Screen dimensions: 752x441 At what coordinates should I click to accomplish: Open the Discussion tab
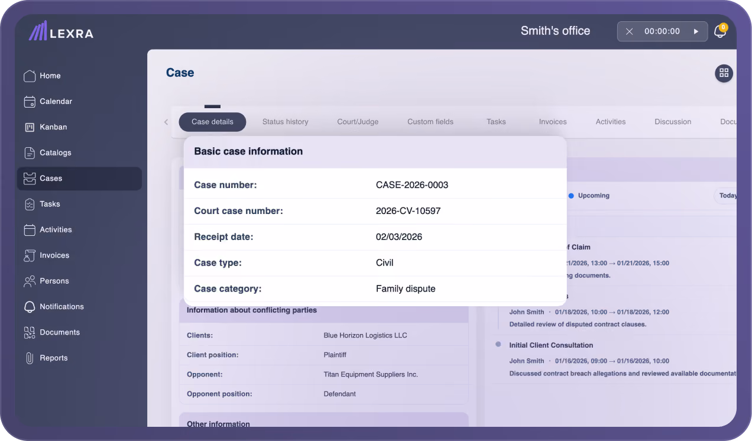point(673,122)
